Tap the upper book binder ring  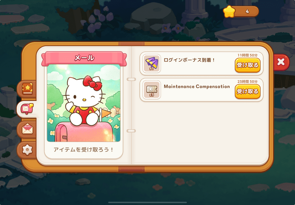(x=131, y=79)
